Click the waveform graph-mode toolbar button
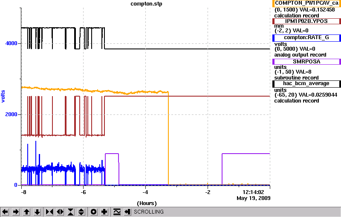 point(117,211)
